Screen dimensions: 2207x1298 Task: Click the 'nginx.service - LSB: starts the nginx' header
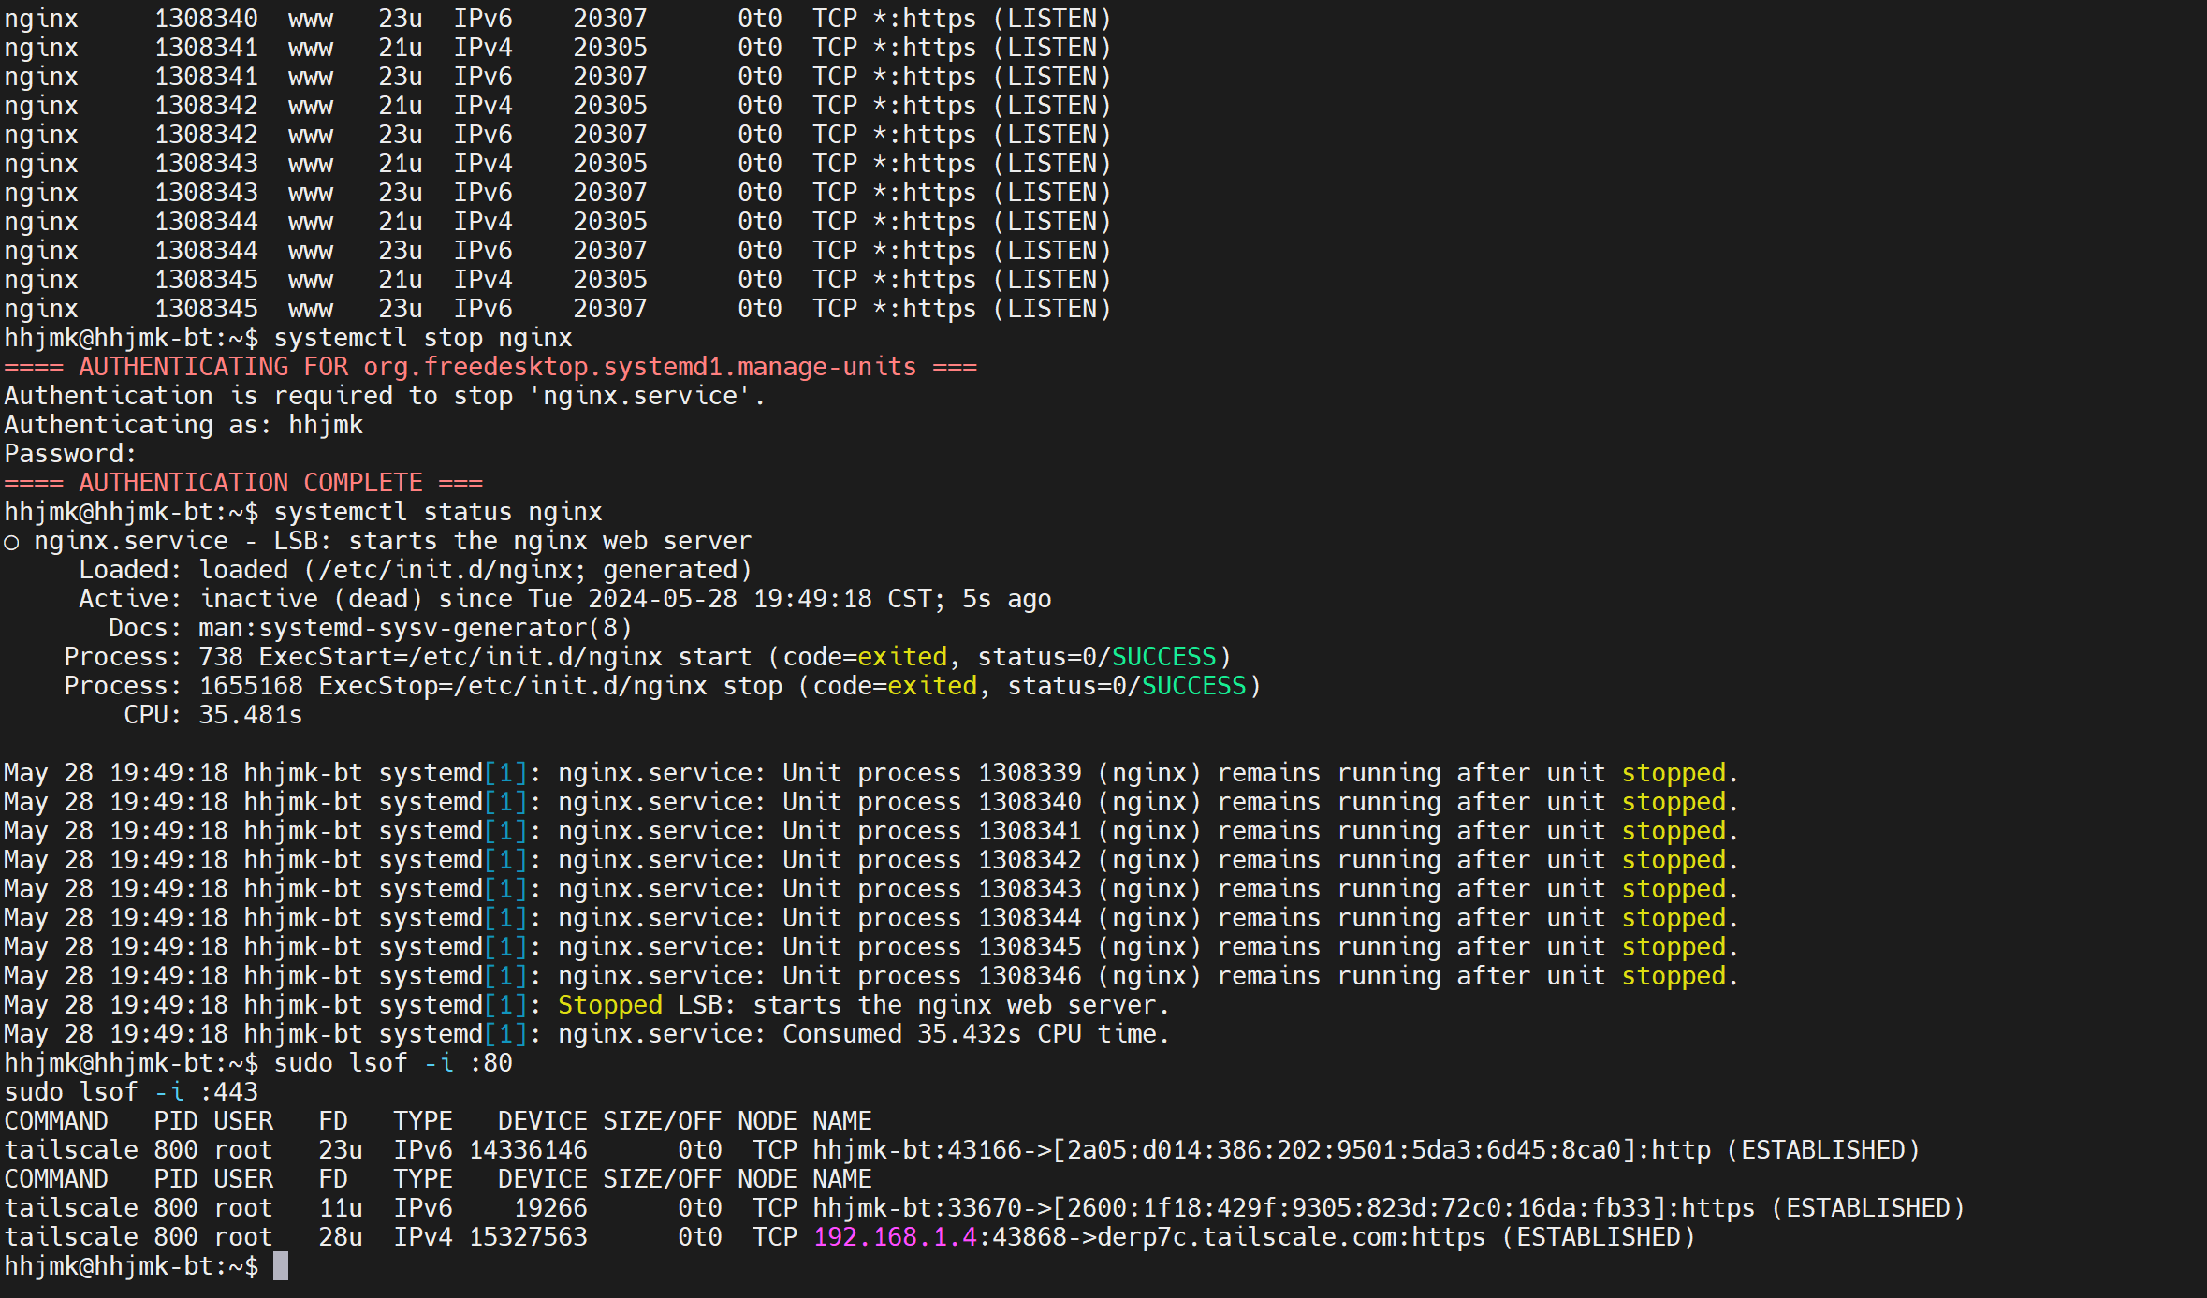[393, 541]
